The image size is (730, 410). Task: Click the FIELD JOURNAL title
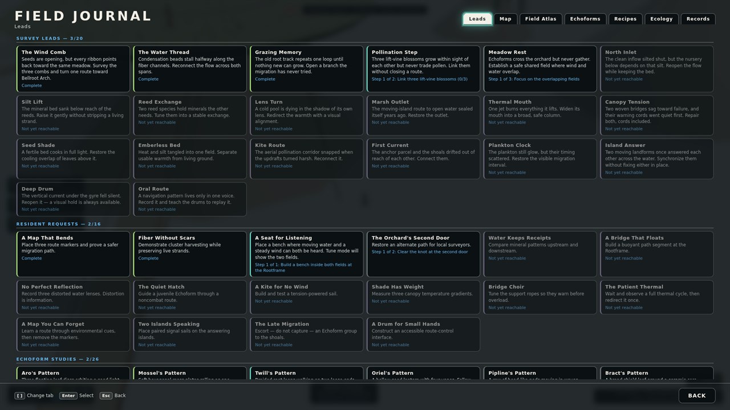click(83, 16)
